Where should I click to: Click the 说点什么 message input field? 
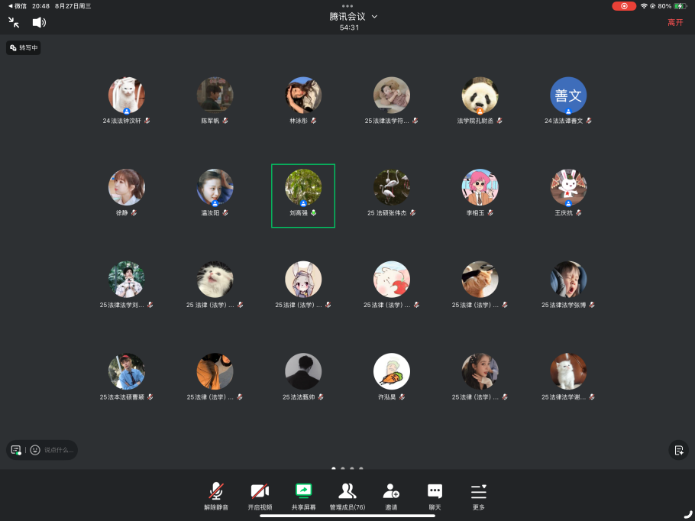pyautogui.click(x=59, y=450)
